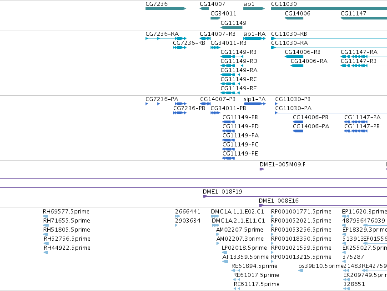
Task: Select transcript CG34011-RB
Action: (216, 48)
